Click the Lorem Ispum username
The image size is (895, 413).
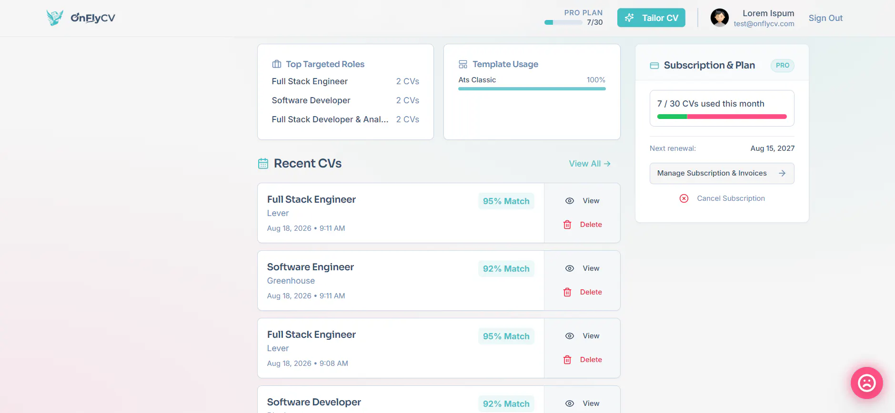tap(768, 13)
